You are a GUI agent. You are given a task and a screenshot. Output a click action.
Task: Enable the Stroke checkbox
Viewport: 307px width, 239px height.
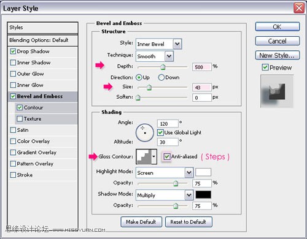point(13,175)
